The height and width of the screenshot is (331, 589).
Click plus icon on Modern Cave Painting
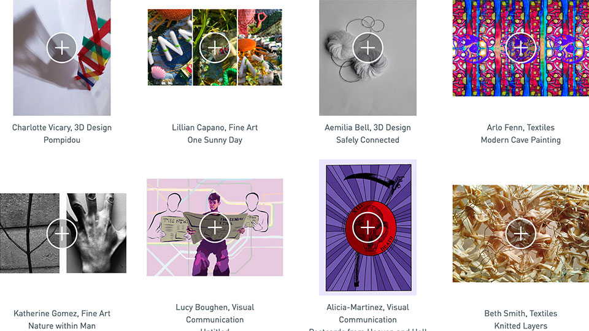click(x=521, y=48)
